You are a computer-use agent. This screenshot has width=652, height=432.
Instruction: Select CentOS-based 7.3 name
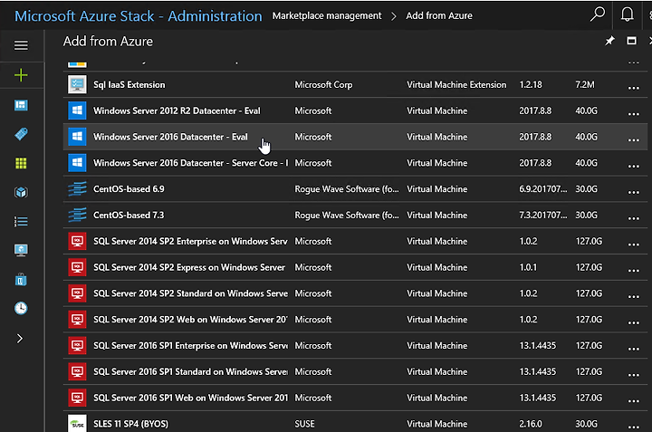(129, 216)
